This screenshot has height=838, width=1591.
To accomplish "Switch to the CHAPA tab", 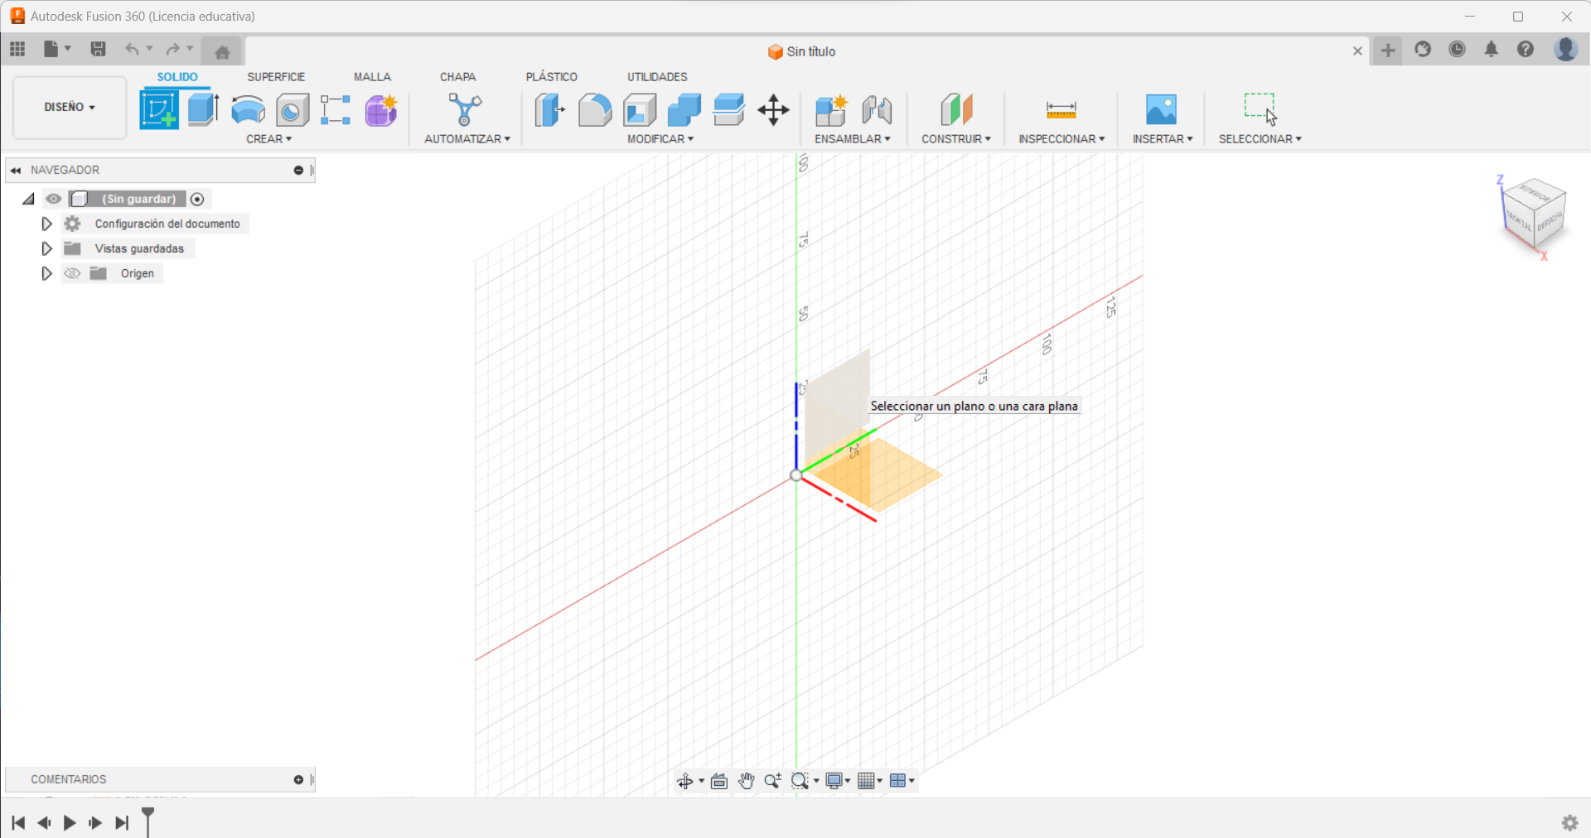I will (457, 77).
